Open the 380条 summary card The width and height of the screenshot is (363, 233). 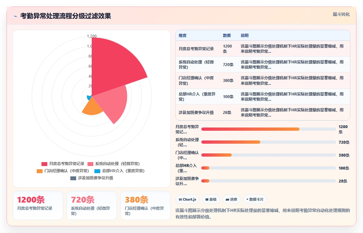click(x=146, y=205)
